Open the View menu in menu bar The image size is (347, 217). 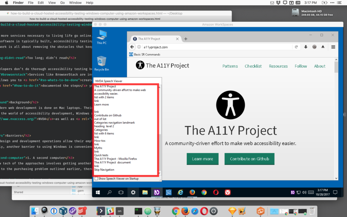[52, 3]
